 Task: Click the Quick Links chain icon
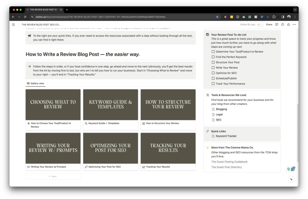pos(208,131)
